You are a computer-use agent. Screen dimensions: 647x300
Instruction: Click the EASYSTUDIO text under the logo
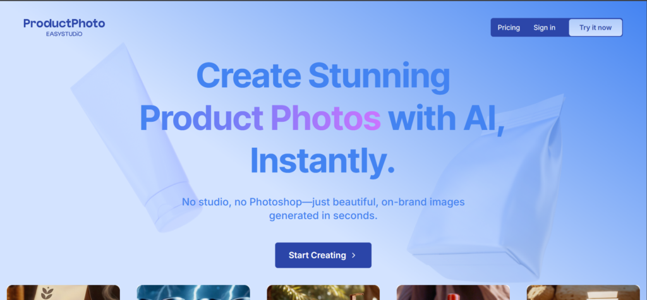pyautogui.click(x=64, y=34)
